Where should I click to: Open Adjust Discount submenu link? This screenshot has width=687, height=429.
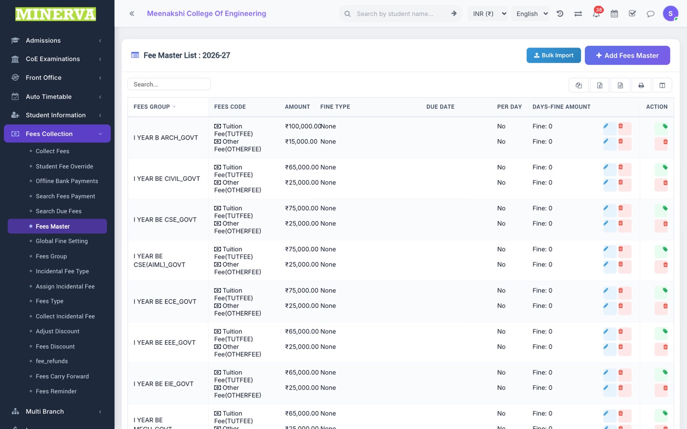pos(57,331)
